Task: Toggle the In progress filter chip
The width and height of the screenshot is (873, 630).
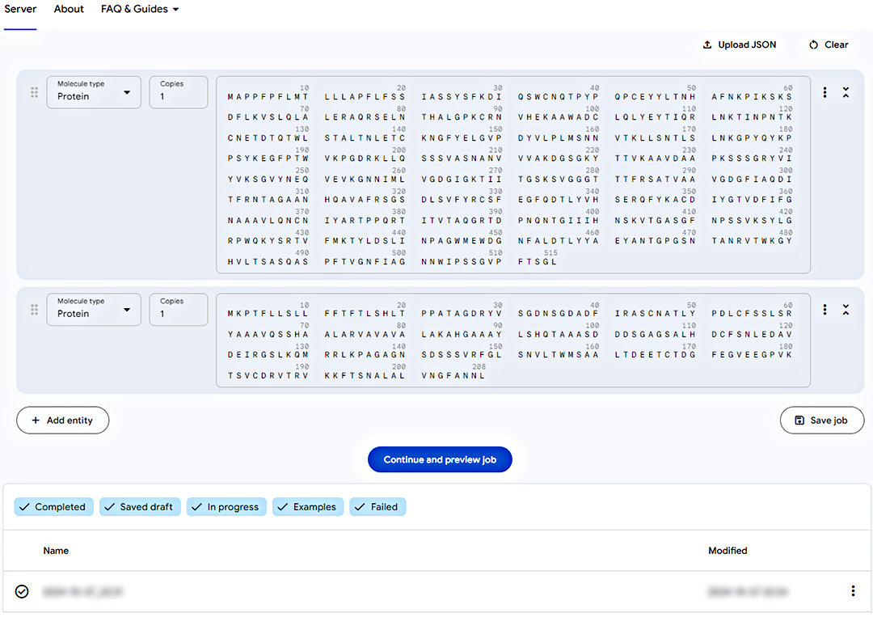Action: [x=226, y=507]
